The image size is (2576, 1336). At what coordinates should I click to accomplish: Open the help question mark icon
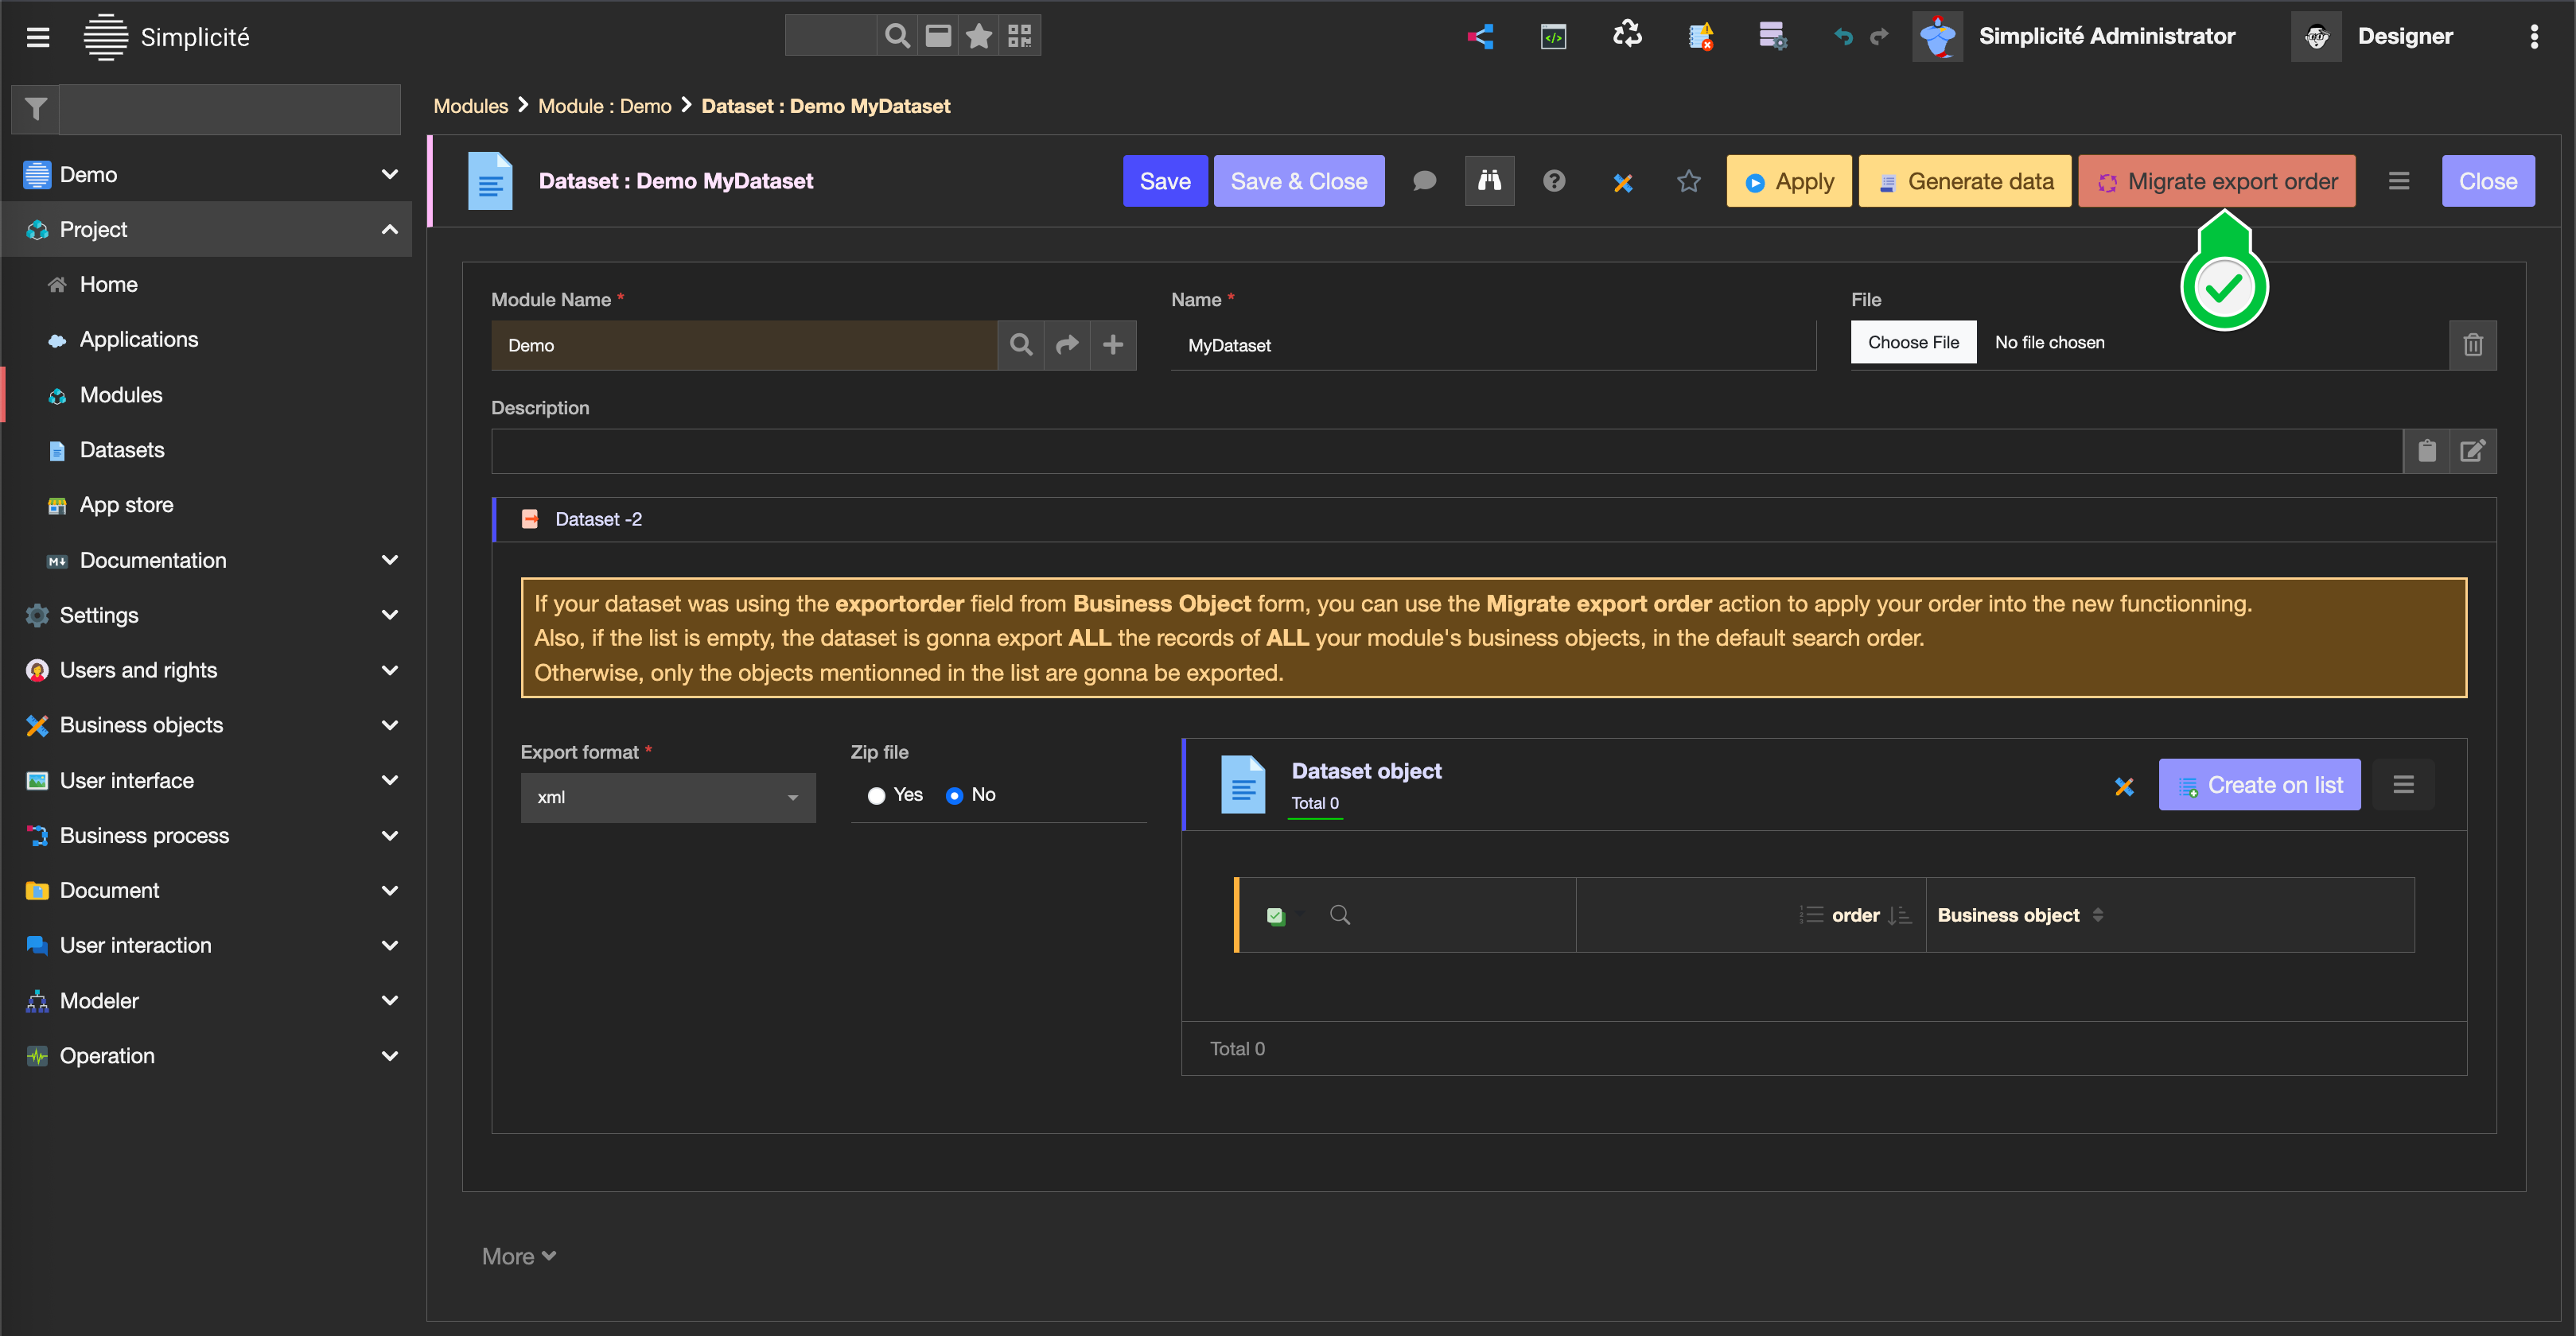click(x=1553, y=181)
